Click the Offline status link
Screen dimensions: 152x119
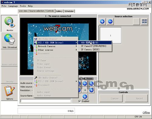[x=146, y=113]
